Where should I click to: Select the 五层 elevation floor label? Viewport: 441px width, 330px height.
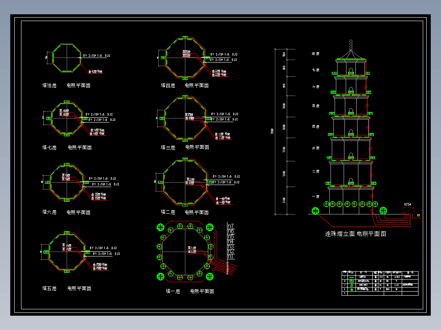(x=315, y=106)
